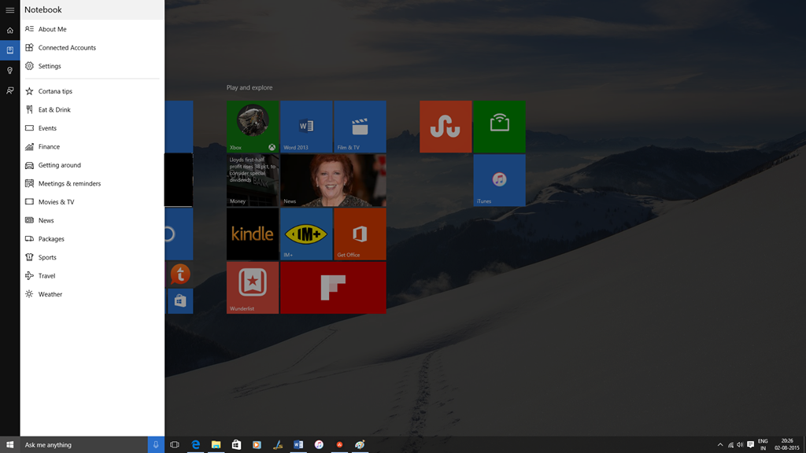Open iTunes from the taskbar
Image resolution: width=806 pixels, height=453 pixels.
tap(319, 445)
